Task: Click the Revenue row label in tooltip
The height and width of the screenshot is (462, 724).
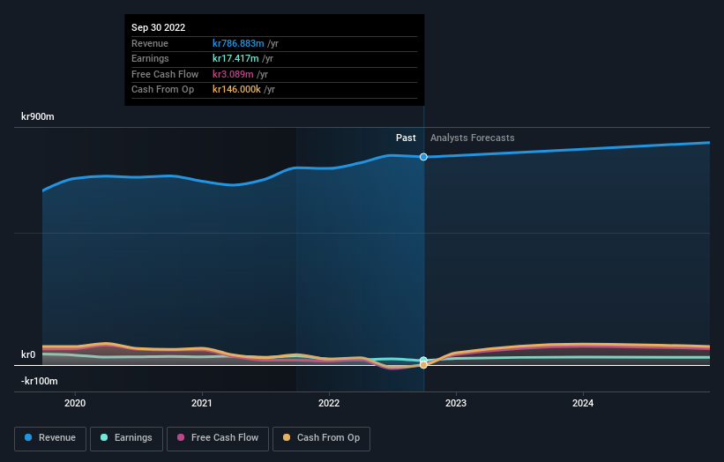Action: [x=150, y=43]
